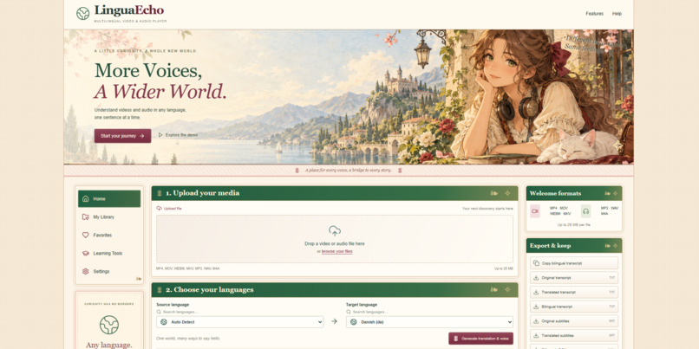Select Home in the sidebar
The image size is (699, 349).
pos(109,198)
